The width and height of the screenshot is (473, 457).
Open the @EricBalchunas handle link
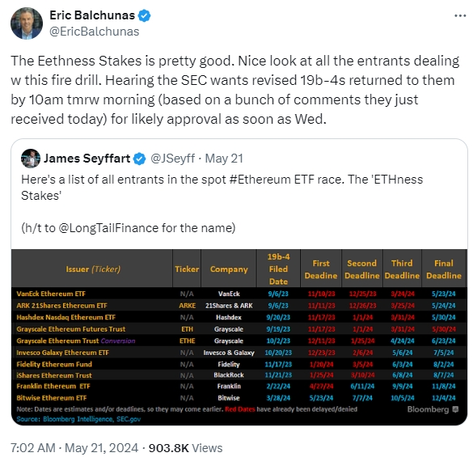(94, 32)
